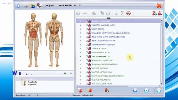
Task: Select SALIVA GLANDS, LEFT entry
Action: pyautogui.click(x=101, y=56)
